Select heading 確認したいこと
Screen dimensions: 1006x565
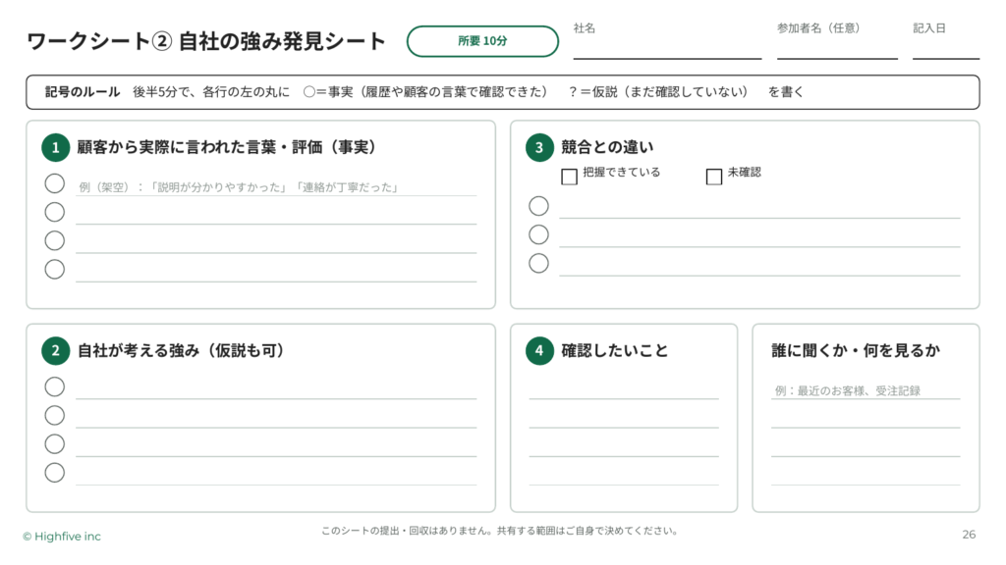pyautogui.click(x=615, y=350)
